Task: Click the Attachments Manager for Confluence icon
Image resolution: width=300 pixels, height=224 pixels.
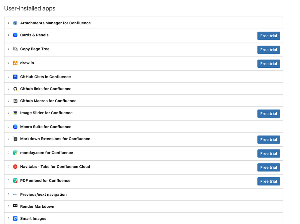Action: point(15,23)
